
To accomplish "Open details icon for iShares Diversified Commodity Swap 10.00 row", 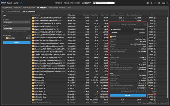I will click(x=154, y=60).
